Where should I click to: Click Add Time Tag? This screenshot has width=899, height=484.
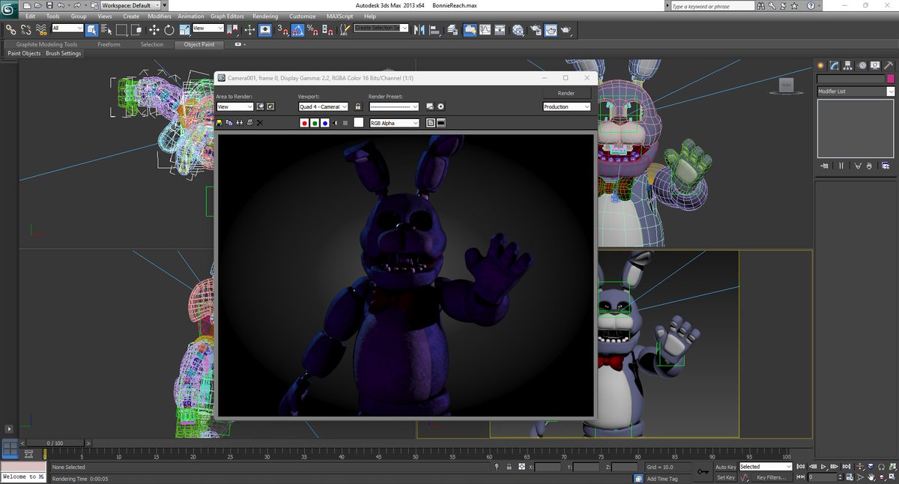[662, 478]
